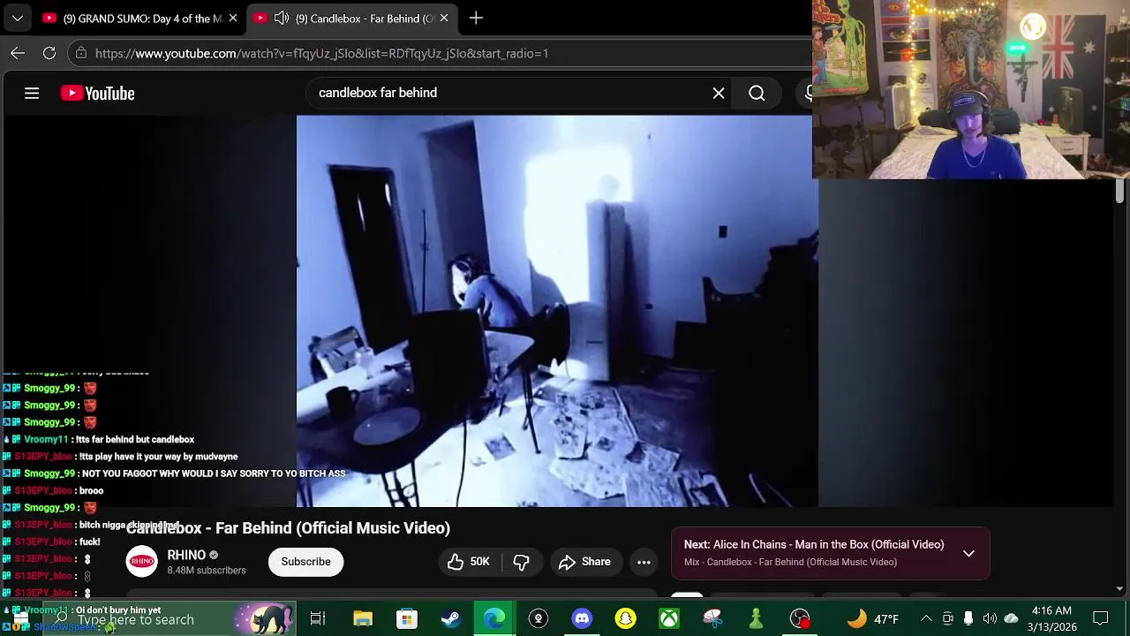This screenshot has height=636, width=1130.
Task: Subscribe to the RHINO channel
Action: (x=305, y=562)
